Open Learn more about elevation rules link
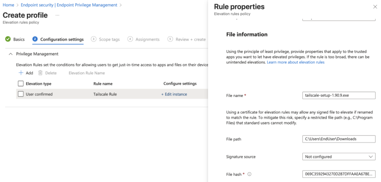Image resolution: width=381 pixels, height=182 pixels. pyautogui.click(x=296, y=62)
